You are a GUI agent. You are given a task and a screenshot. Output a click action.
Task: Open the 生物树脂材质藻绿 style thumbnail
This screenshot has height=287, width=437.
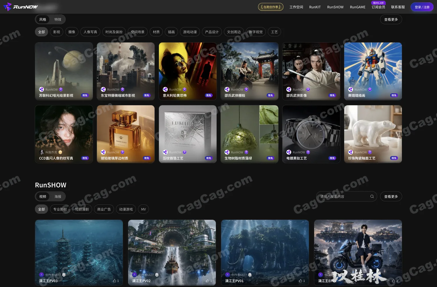(x=249, y=134)
